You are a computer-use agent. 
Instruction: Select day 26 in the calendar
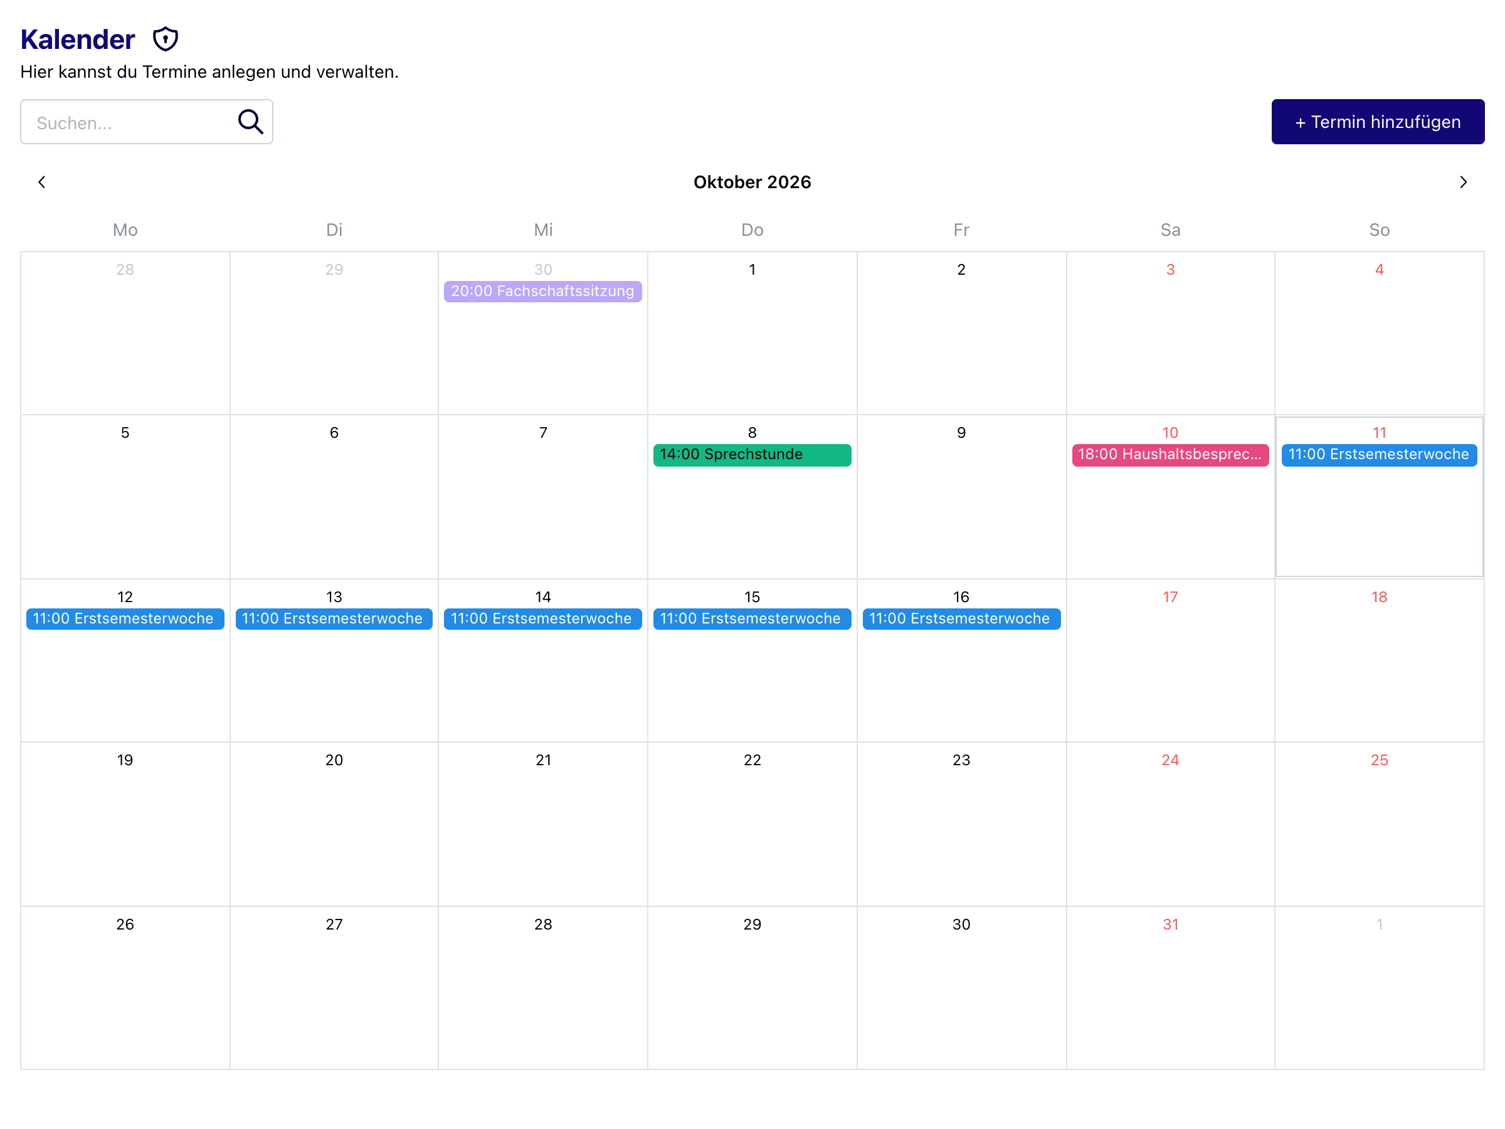125,988
